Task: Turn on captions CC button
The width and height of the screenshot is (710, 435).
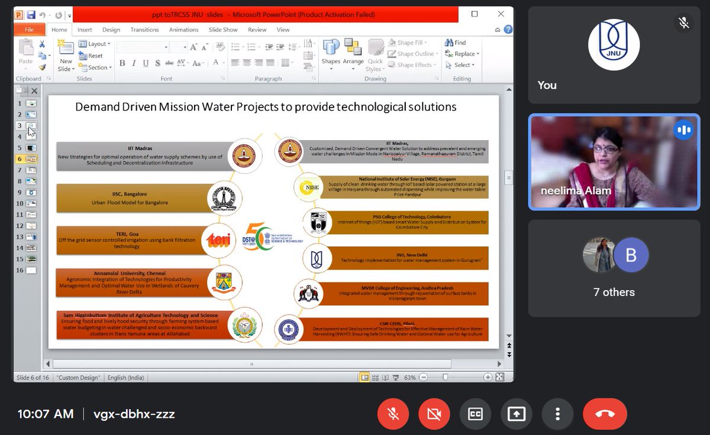Action: pyautogui.click(x=475, y=414)
